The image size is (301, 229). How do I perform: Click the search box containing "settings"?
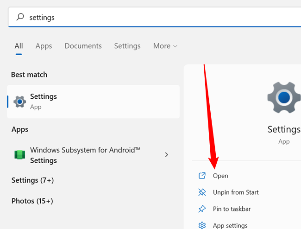coord(155,17)
